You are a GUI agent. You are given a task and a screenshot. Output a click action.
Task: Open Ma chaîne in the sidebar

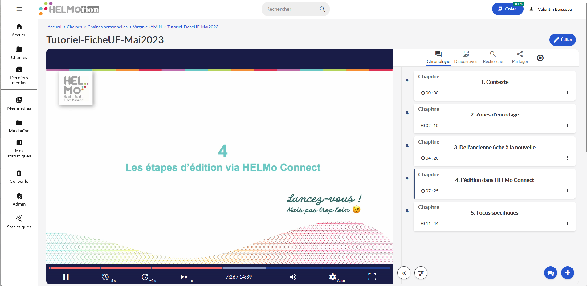(x=19, y=126)
